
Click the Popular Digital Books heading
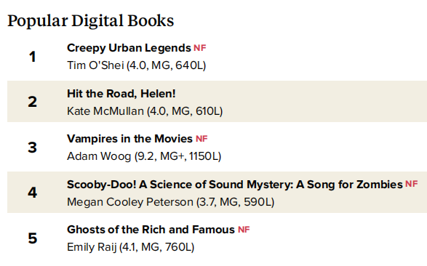point(91,21)
